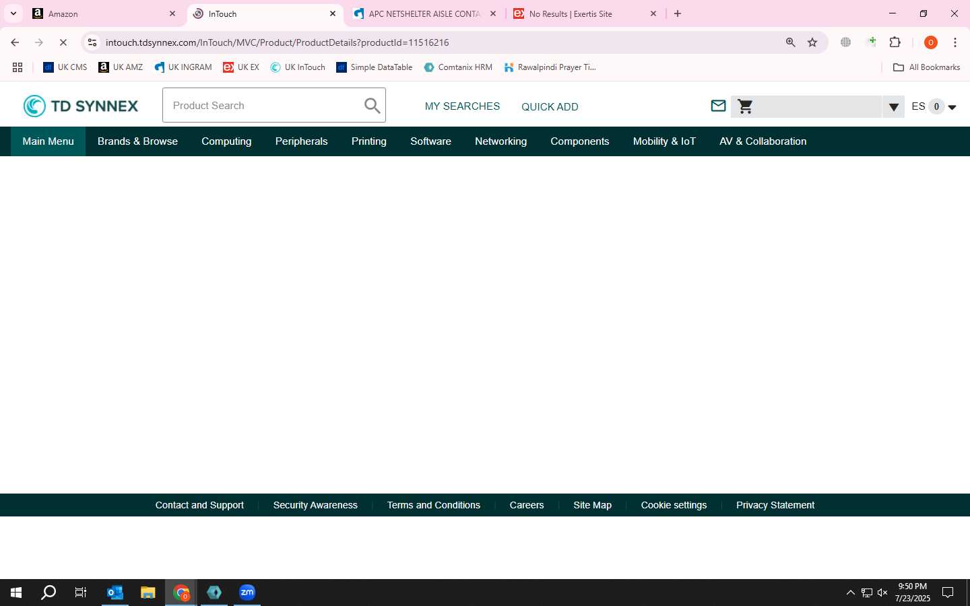970x606 pixels.
Task: Switch to the Amazon tab
Action: pyautogui.click(x=104, y=13)
